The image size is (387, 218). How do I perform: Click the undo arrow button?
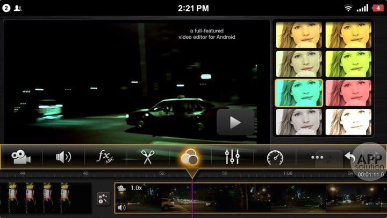(x=350, y=157)
